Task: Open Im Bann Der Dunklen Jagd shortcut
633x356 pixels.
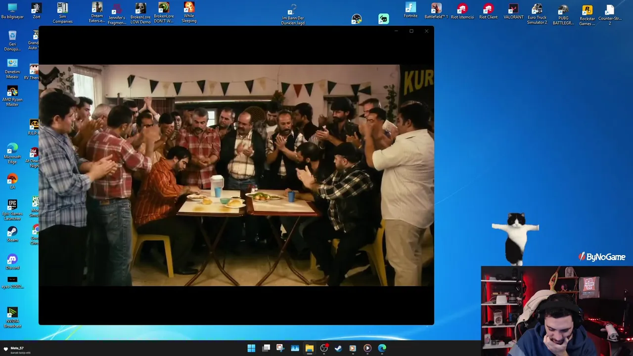Action: (x=293, y=14)
